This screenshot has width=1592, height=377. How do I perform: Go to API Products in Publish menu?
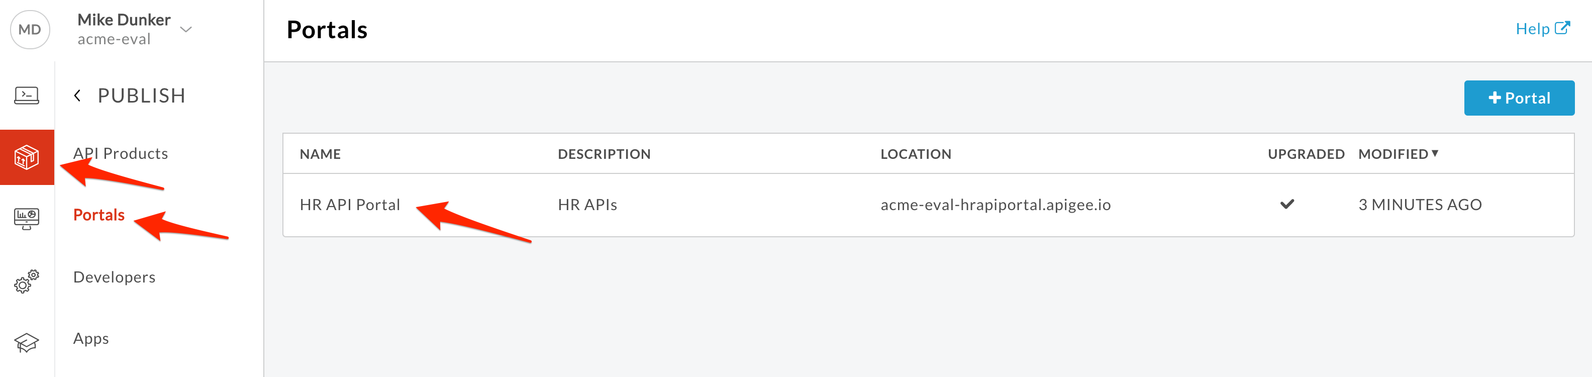pyautogui.click(x=121, y=153)
